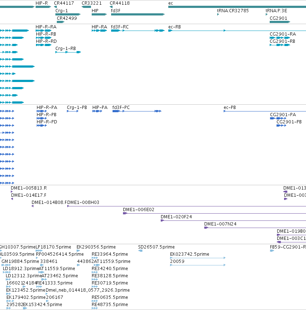Select the EK153424.5prime EST label

pyautogui.click(x=42, y=305)
